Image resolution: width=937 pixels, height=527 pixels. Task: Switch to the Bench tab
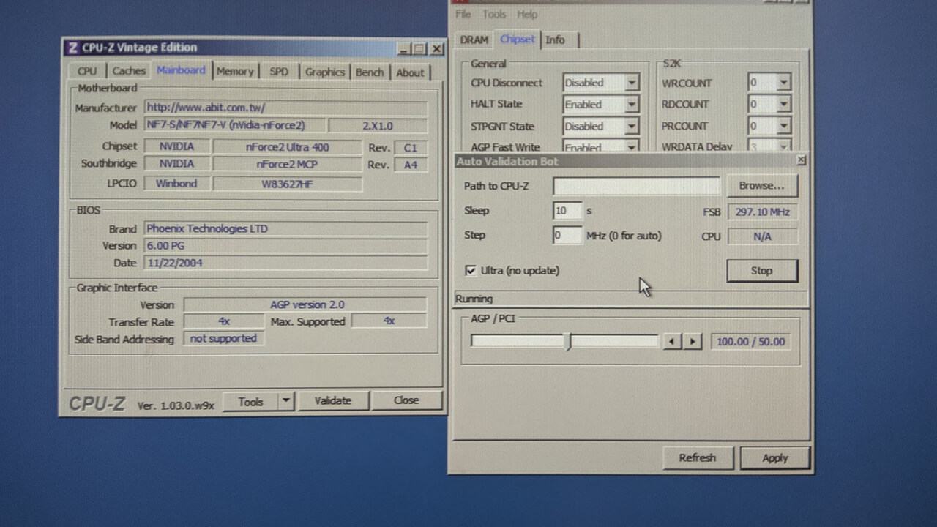[x=370, y=72]
